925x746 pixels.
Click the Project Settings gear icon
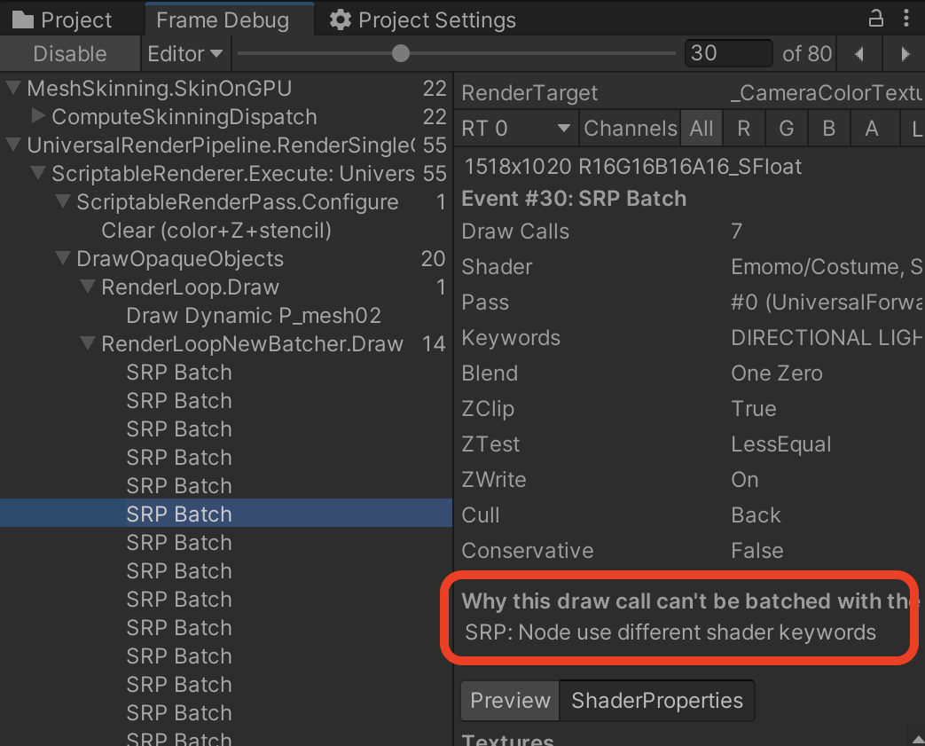[341, 20]
